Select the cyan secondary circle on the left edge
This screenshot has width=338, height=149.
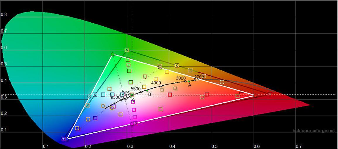89,96
